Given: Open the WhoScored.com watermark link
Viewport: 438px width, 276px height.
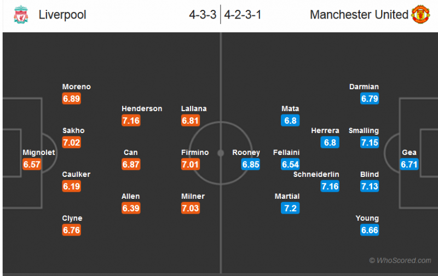Looking at the screenshot, I should tap(400, 261).
